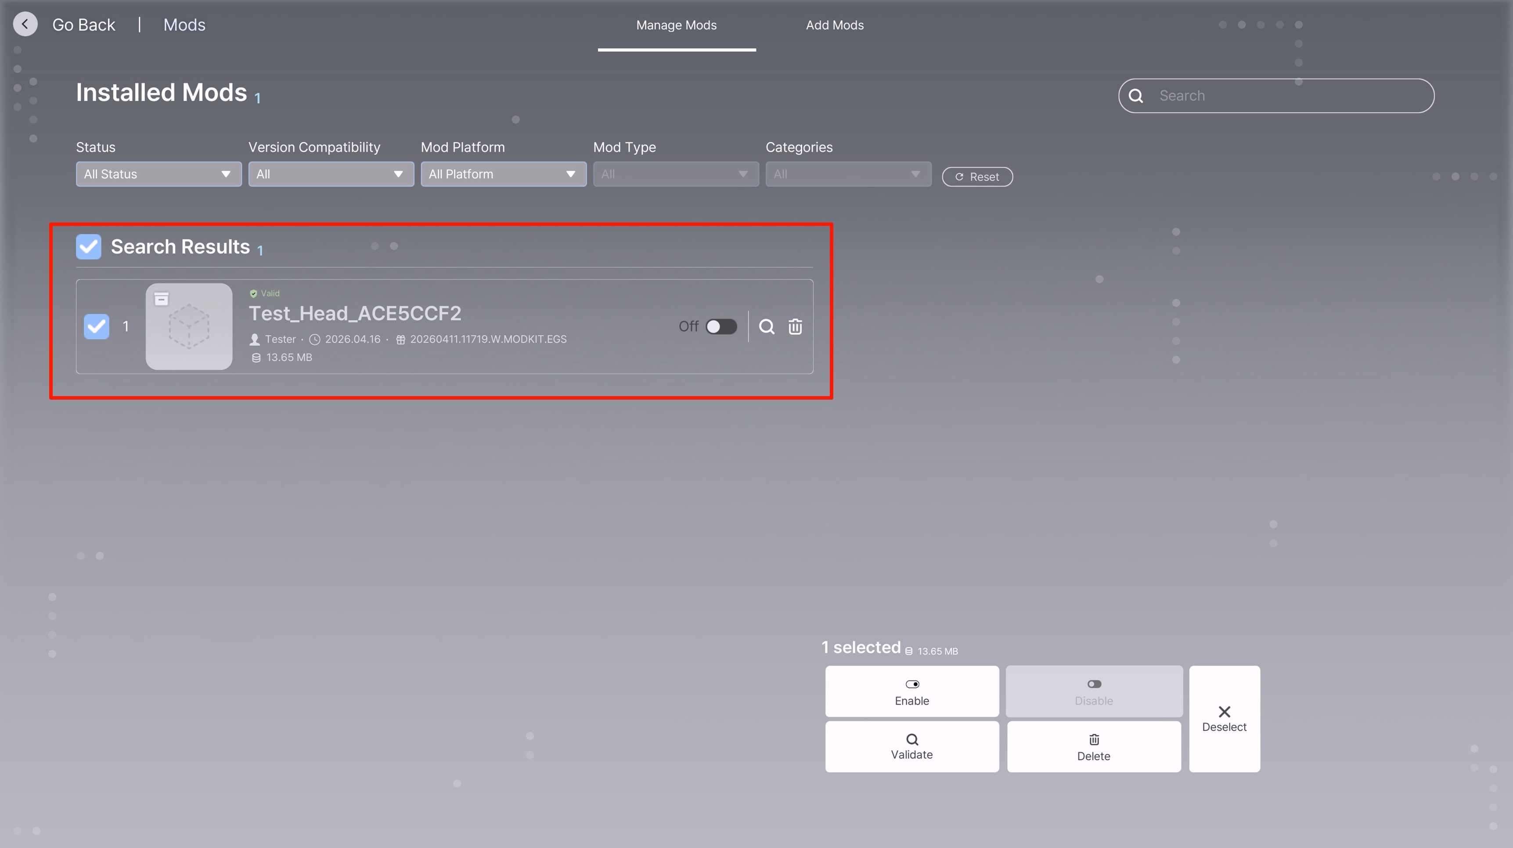1513x848 pixels.
Task: Click validate magnifier icon on Test_Head_ACE5CCF2 row
Action: [767, 326]
